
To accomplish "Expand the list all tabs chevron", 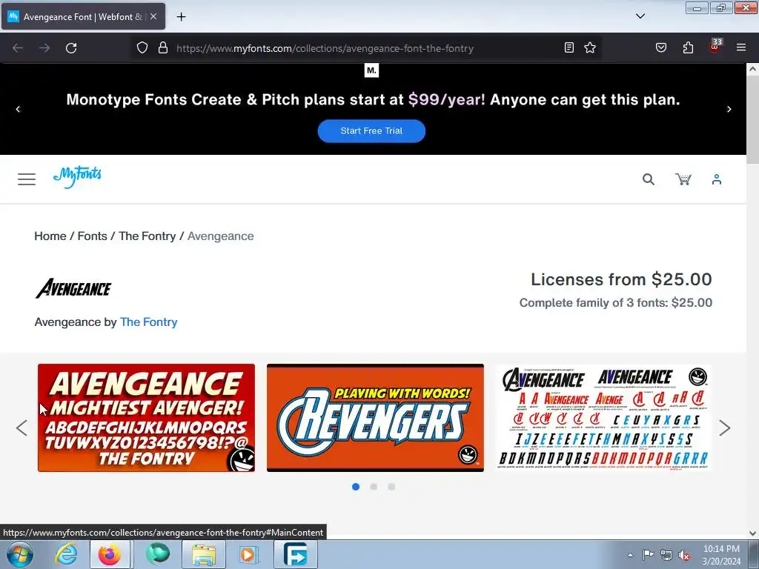I will click(x=640, y=16).
